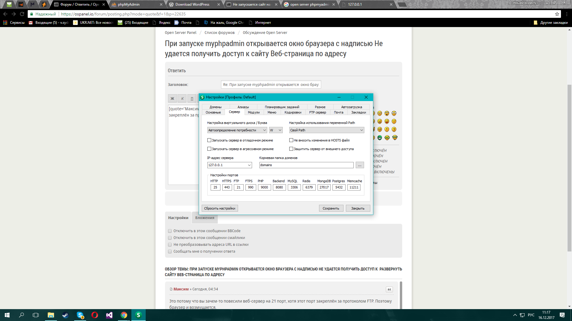Click the Сохранить button
572x321 pixels.
pyautogui.click(x=331, y=208)
